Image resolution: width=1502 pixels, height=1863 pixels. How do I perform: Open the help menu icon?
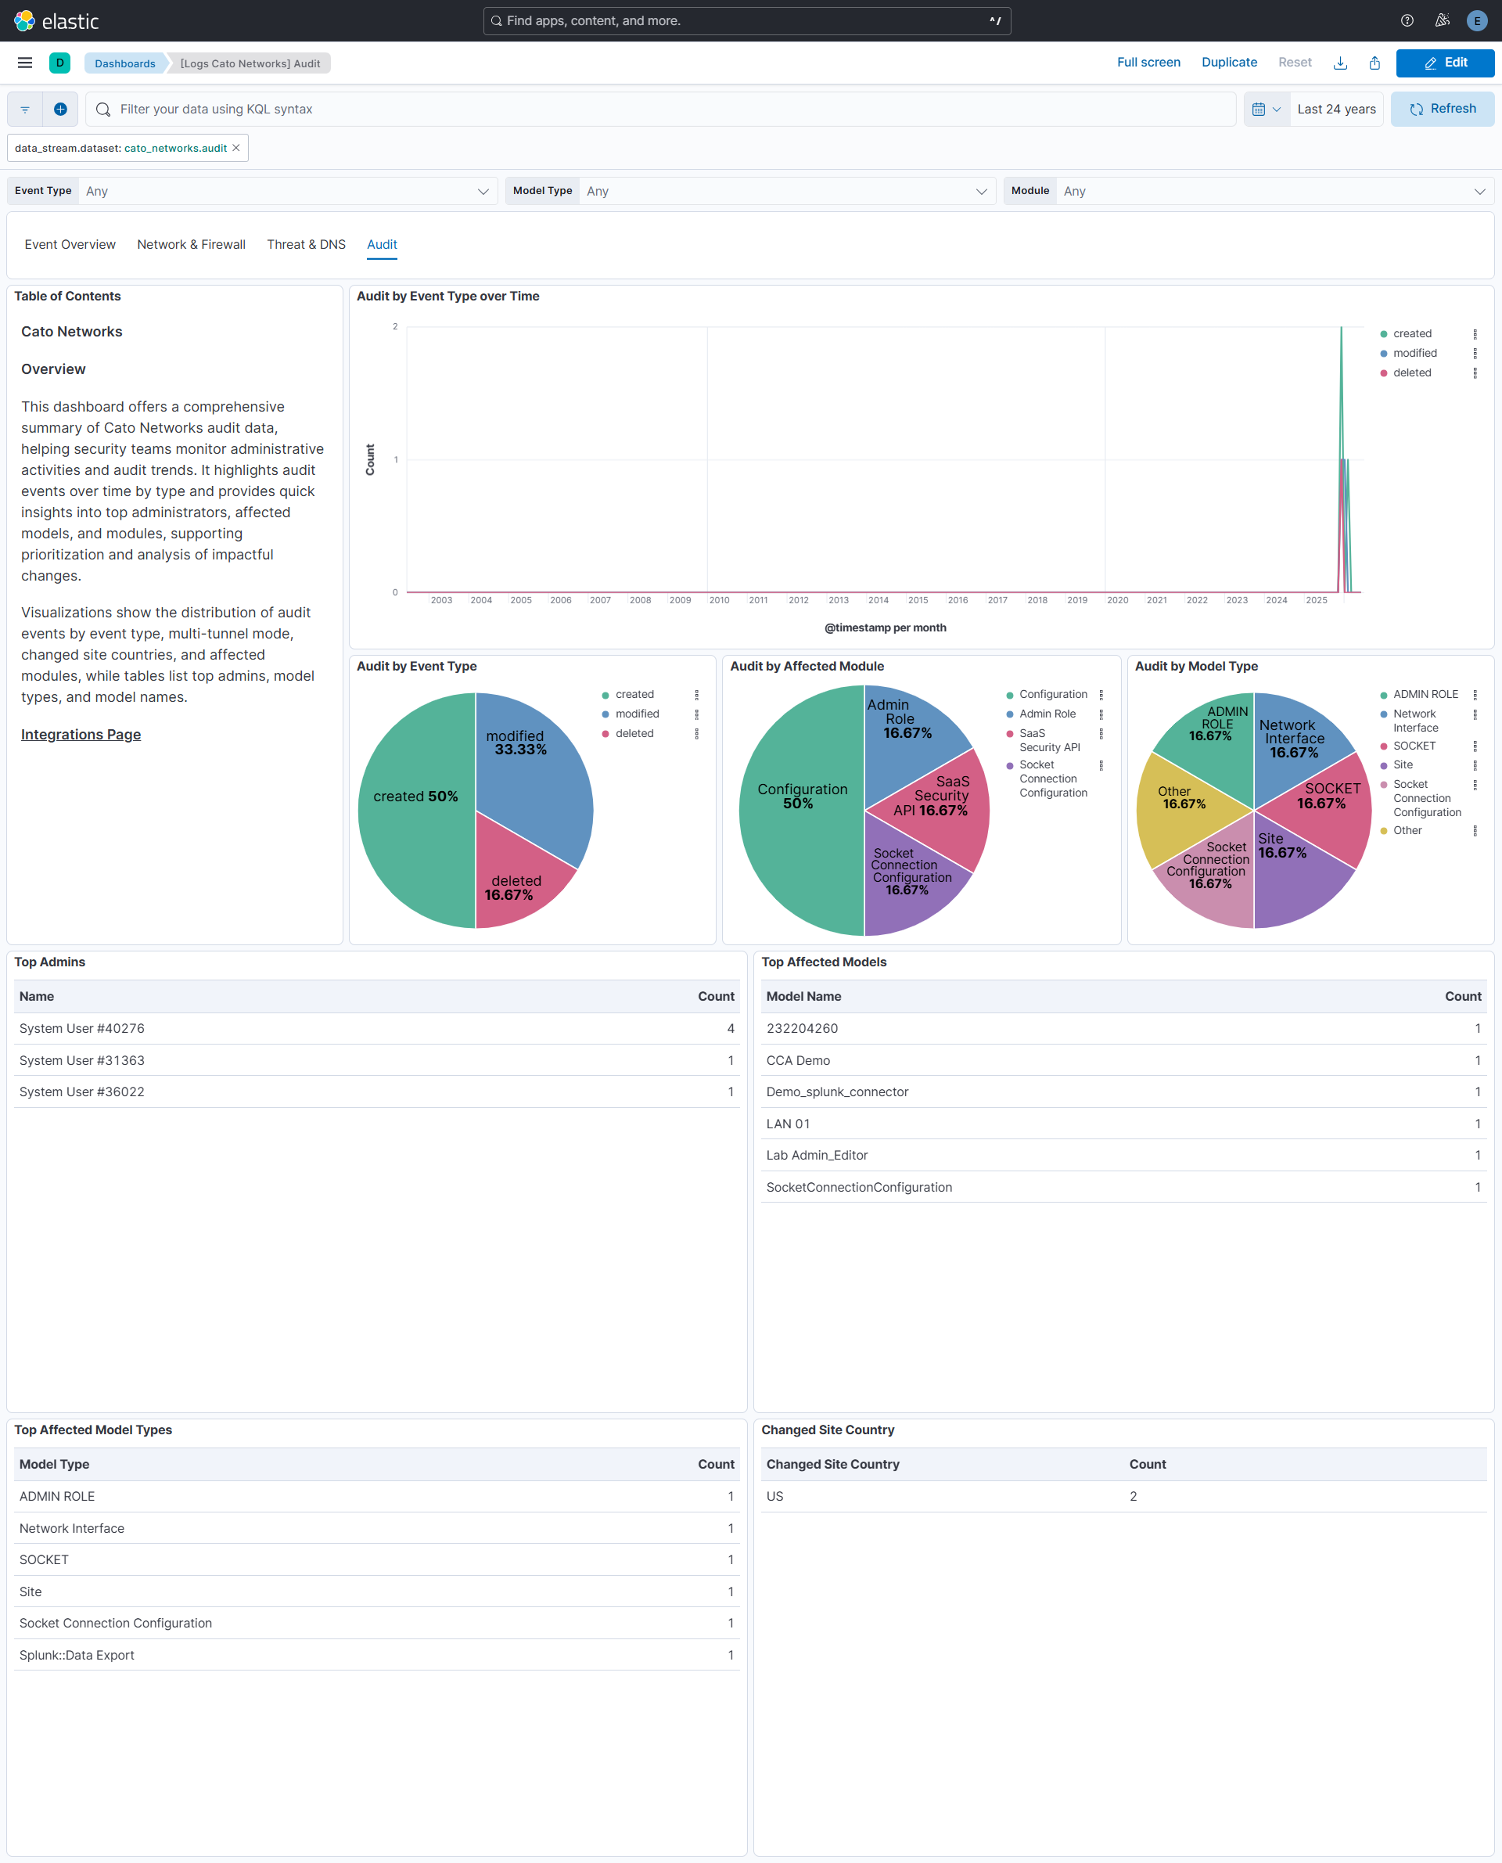tap(1407, 21)
